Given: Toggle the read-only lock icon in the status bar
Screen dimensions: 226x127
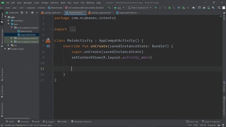Looking at the screenshot, I should pos(219,125).
